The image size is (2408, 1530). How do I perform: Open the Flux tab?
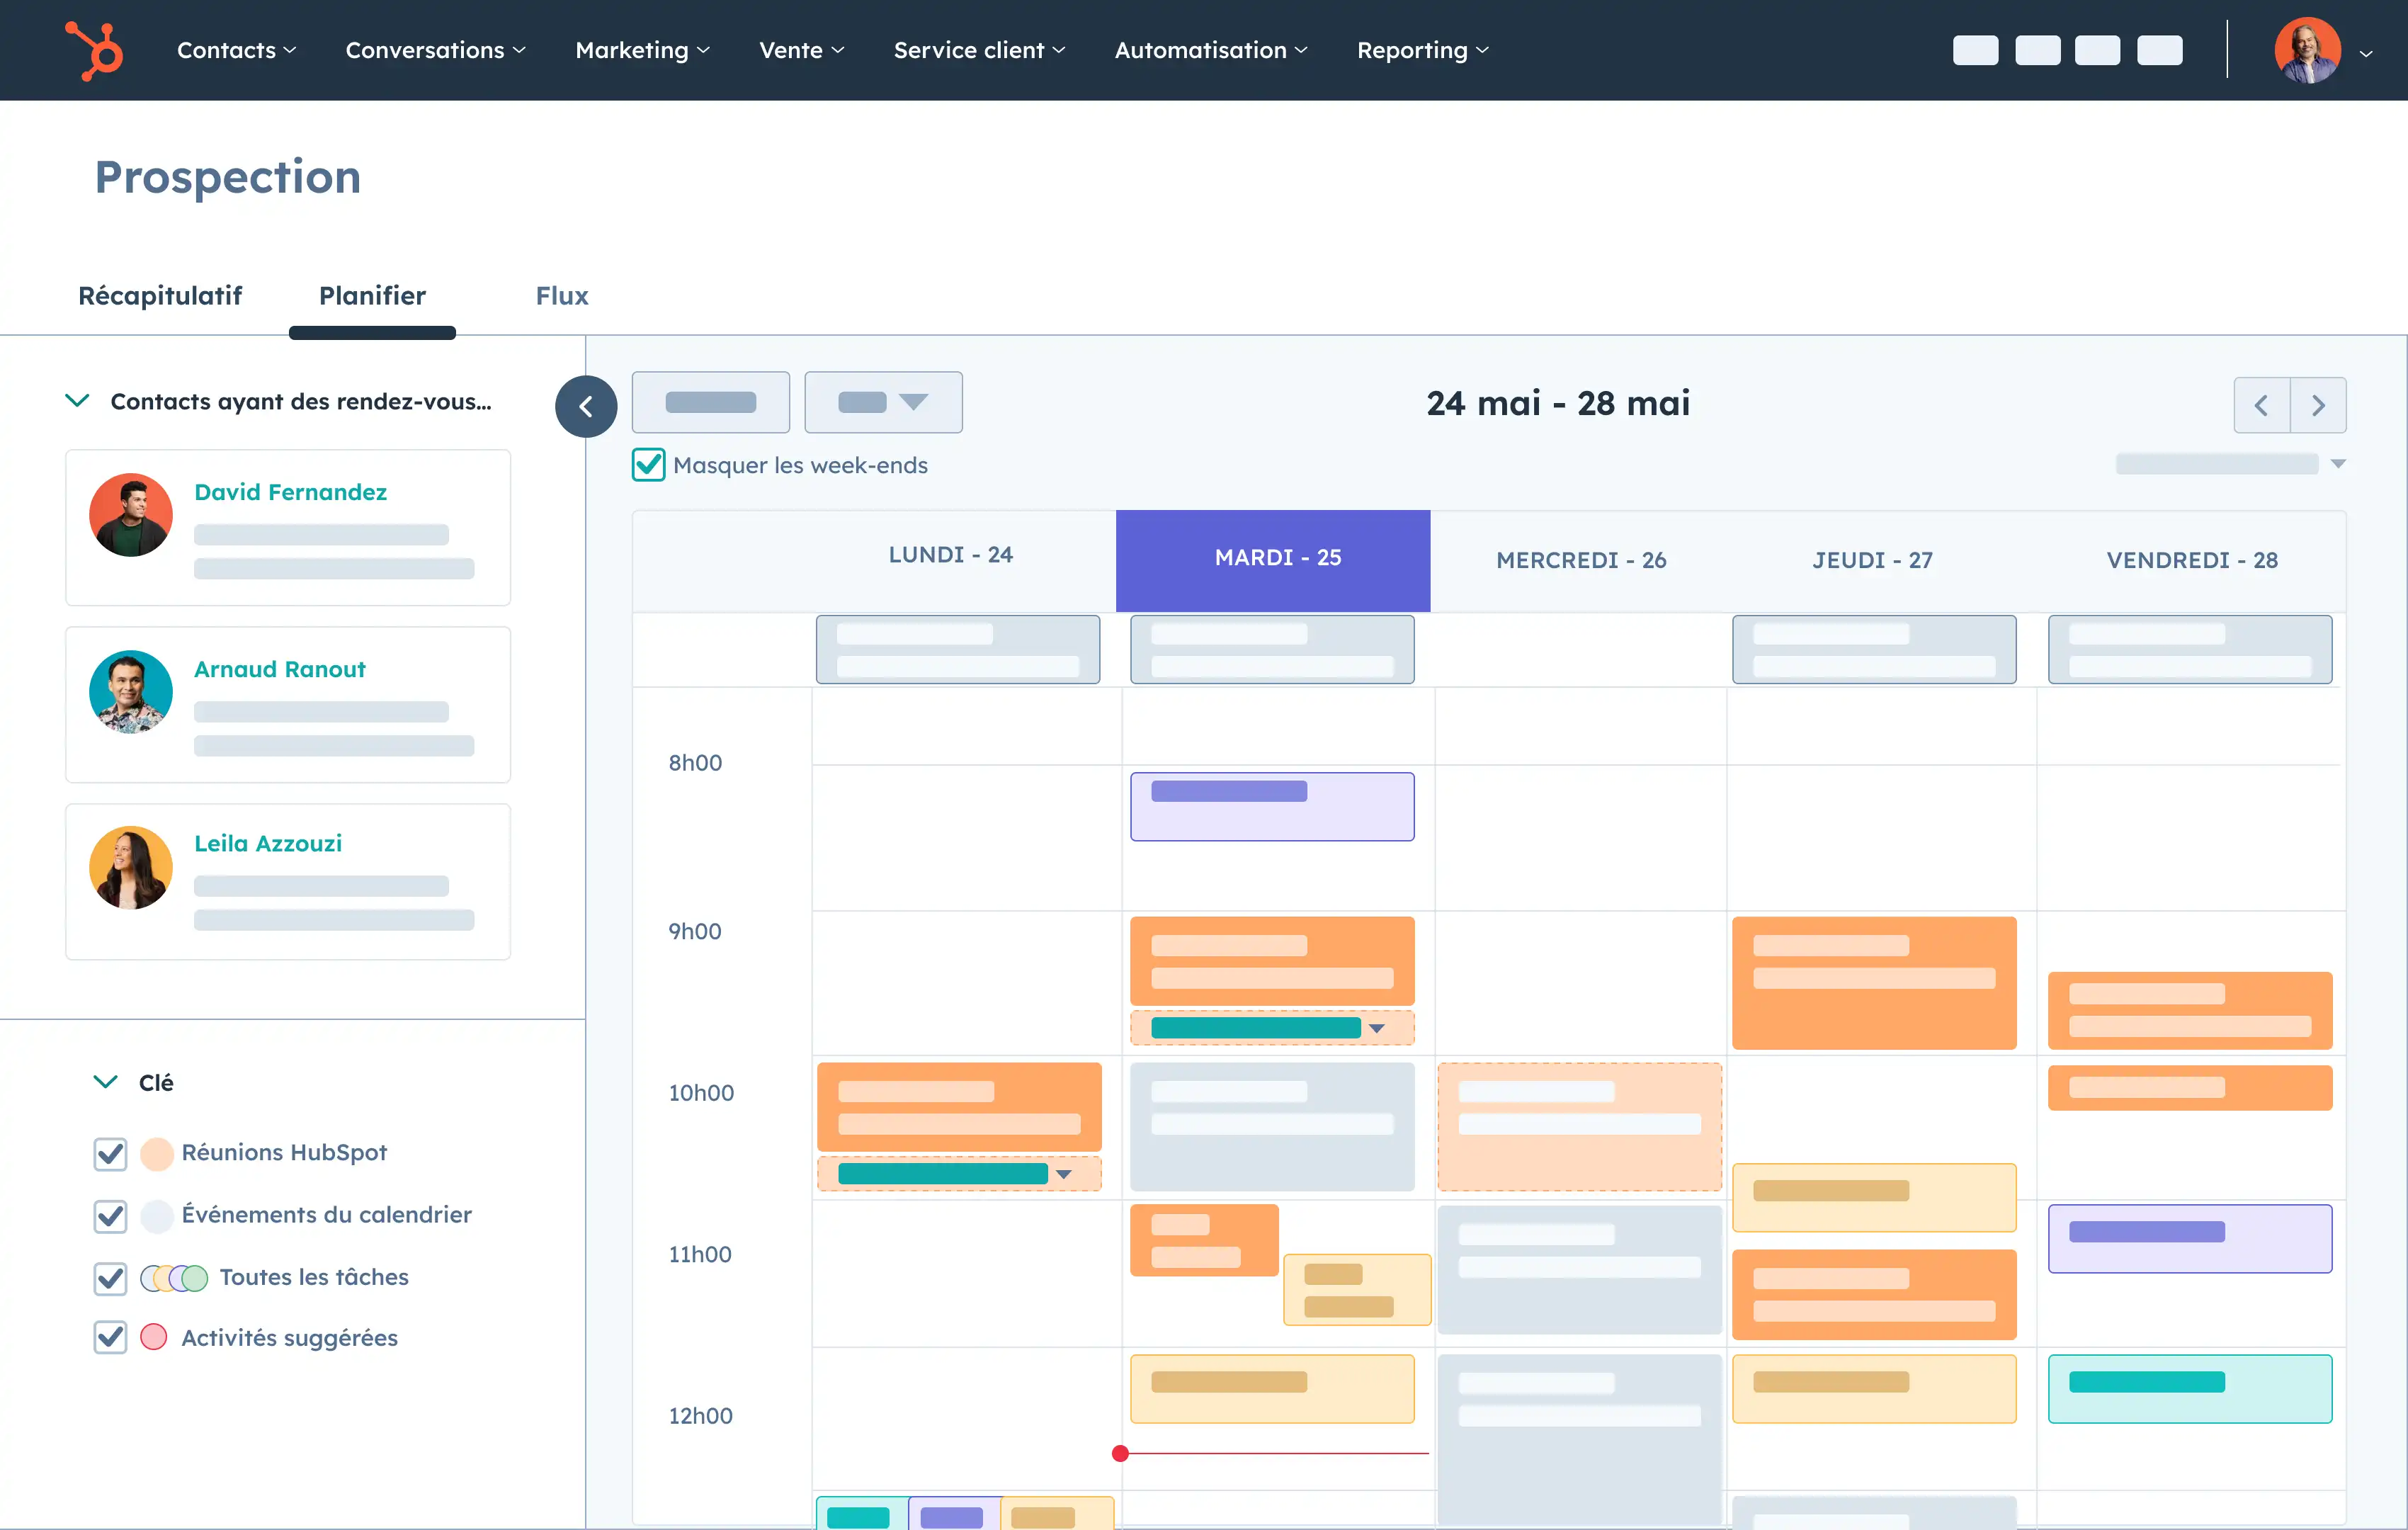click(561, 296)
